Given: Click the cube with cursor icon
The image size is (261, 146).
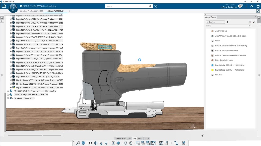Looking at the screenshot, I should click(x=183, y=143).
